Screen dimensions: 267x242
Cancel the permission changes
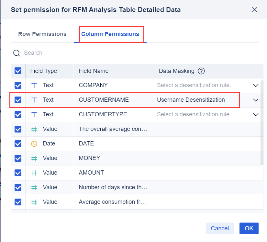click(220, 228)
